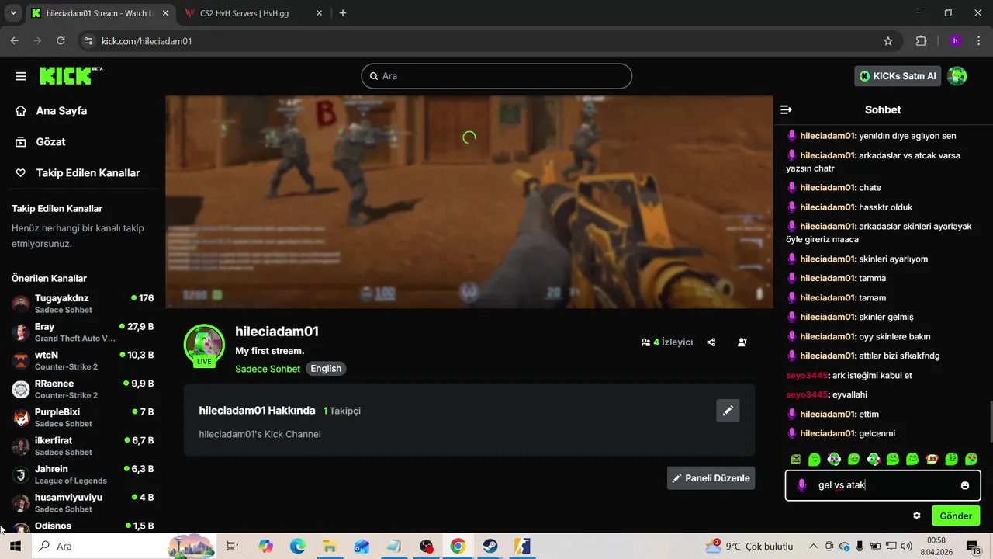
Task: Open the Sadece Sohbet category link
Action: click(268, 369)
